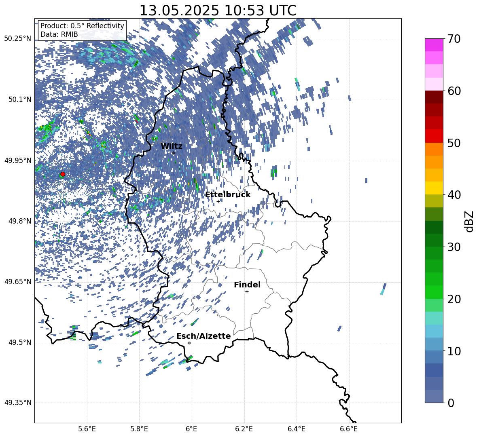Image resolution: width=479 pixels, height=437 pixels.
Task: Click the Ettelbruck city label
Action: click(x=228, y=194)
